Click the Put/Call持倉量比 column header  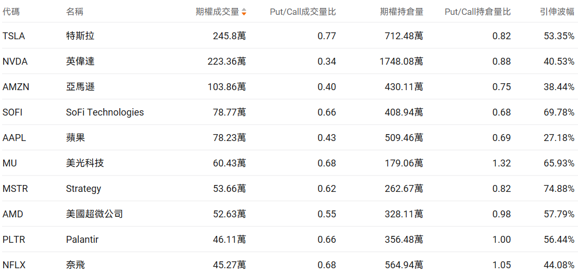coord(477,12)
